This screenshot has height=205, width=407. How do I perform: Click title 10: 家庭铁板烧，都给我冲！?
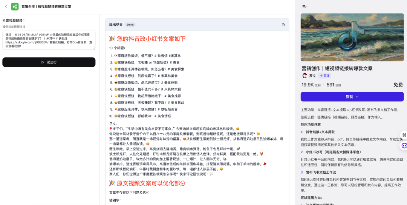coord(142,116)
